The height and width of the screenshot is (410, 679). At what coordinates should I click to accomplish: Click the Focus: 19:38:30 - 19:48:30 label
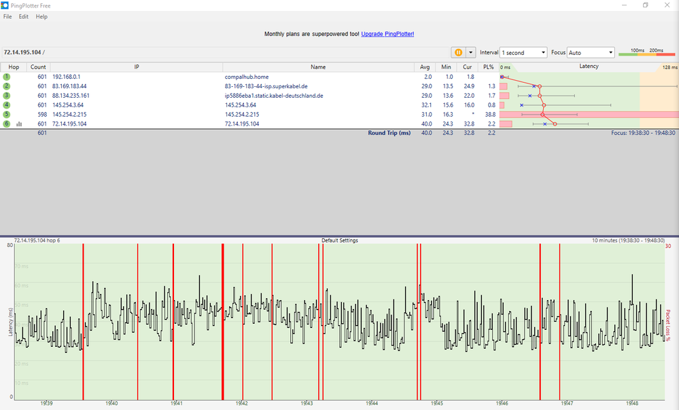(x=643, y=133)
